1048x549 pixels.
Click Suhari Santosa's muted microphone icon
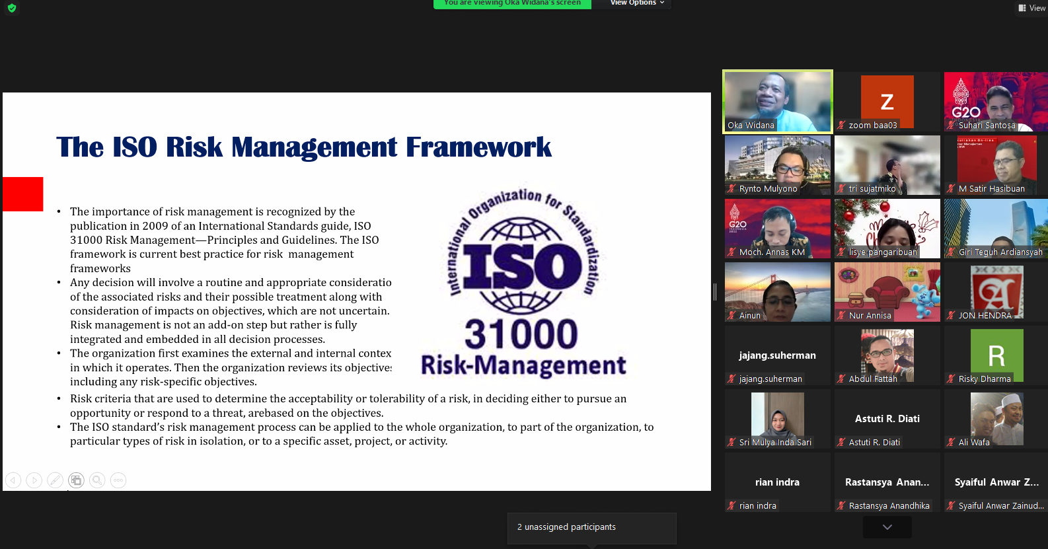(x=951, y=125)
